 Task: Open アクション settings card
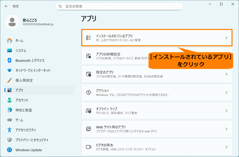(157, 92)
